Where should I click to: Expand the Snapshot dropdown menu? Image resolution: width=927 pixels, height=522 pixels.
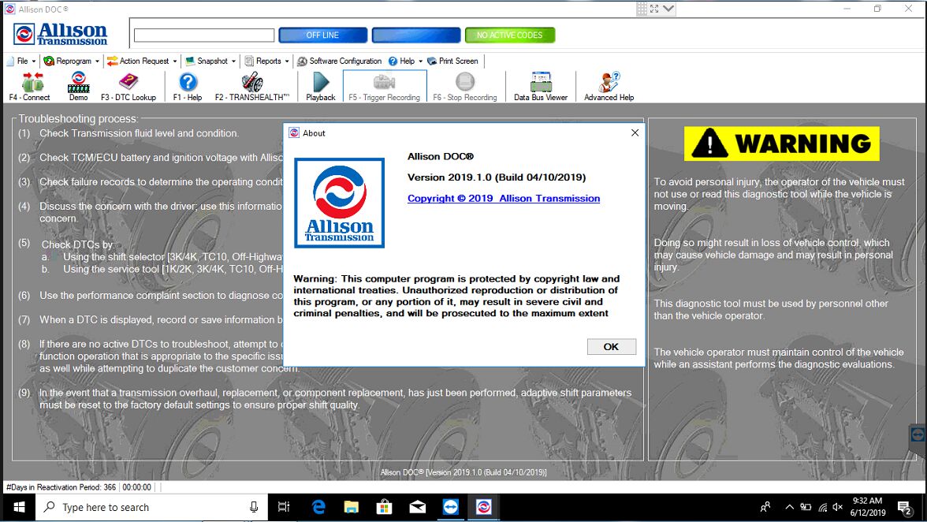tap(210, 61)
